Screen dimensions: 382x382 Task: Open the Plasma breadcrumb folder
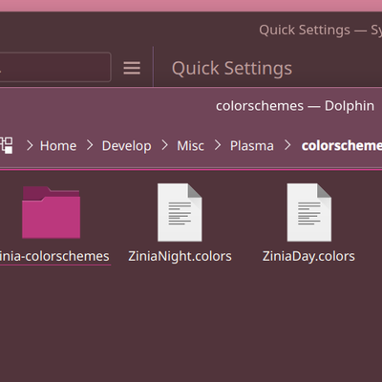[252, 146]
